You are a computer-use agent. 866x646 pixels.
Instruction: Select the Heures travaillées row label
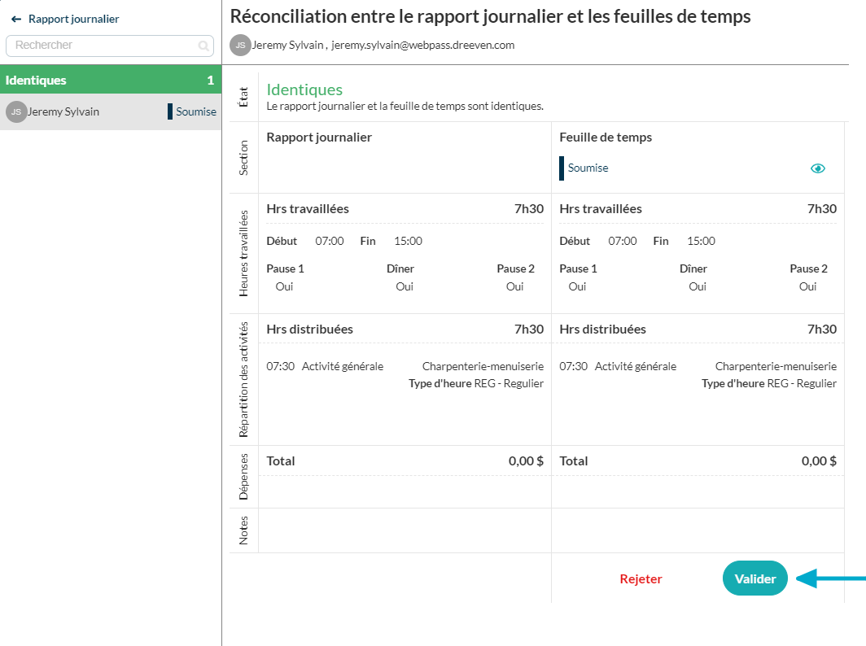pos(244,253)
